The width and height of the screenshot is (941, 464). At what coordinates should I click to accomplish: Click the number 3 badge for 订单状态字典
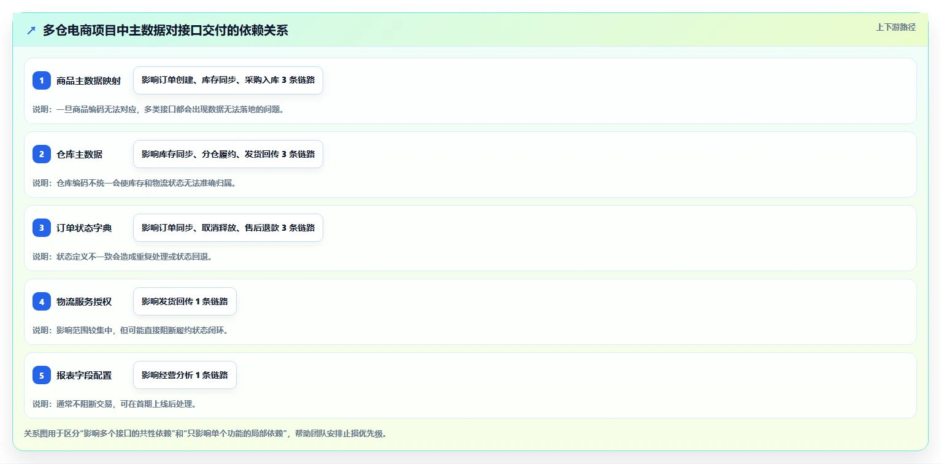[x=42, y=228]
